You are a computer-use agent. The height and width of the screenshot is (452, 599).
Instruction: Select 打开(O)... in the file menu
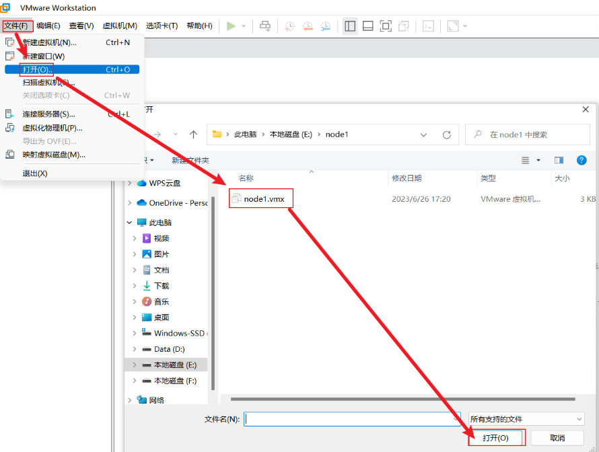[72, 69]
